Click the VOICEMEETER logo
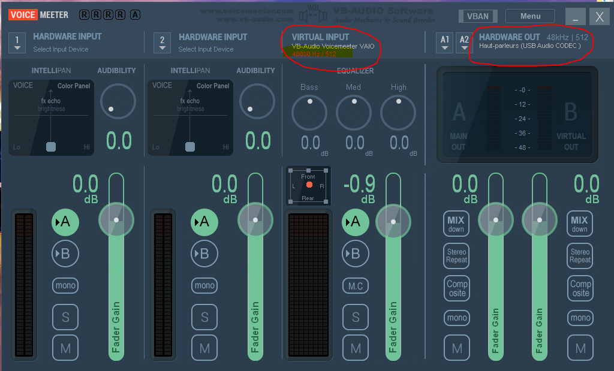Screen dimensions: 614x371 pyautogui.click(x=38, y=15)
